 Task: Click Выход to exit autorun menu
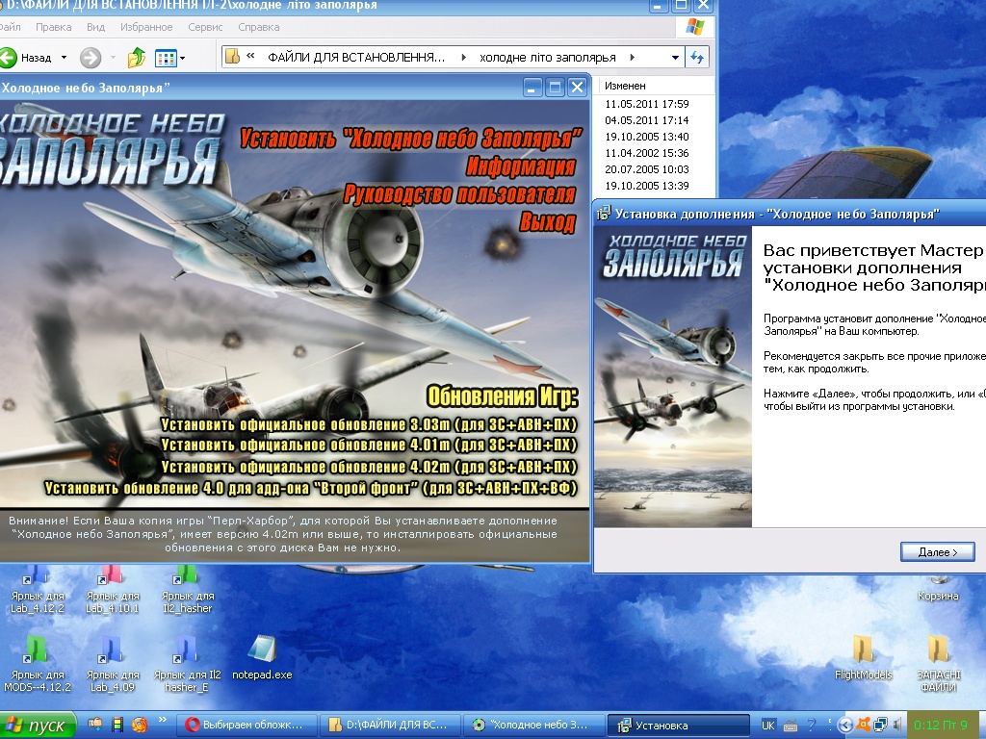tap(548, 222)
